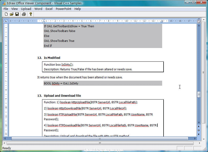Click the New document toolbar icon
208x152 pixels.
click(6, 14)
